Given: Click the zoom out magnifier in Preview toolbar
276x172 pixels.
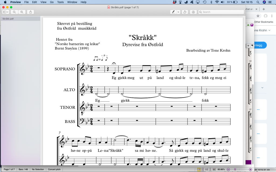Looking at the screenshot, I should [x=14, y=12].
